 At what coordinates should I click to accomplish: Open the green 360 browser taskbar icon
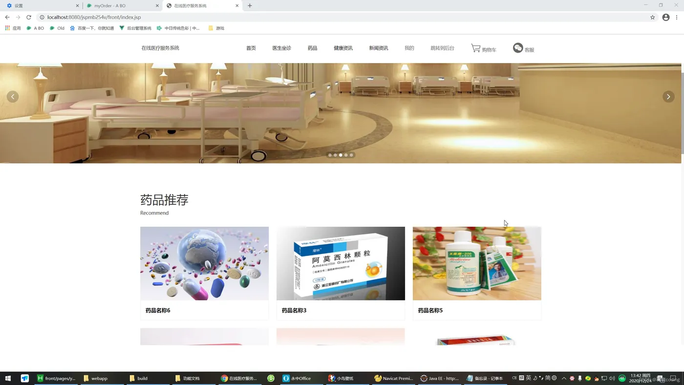tap(271, 378)
